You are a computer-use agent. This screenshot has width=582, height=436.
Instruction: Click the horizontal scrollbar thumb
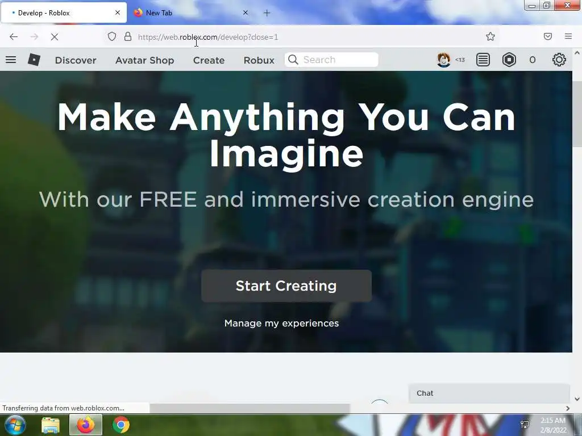(x=250, y=408)
